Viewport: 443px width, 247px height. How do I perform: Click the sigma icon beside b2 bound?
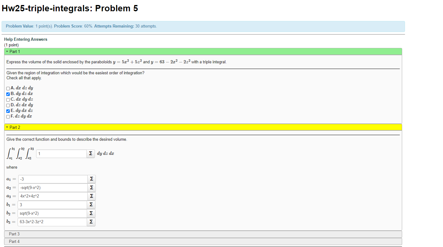pos(91,213)
